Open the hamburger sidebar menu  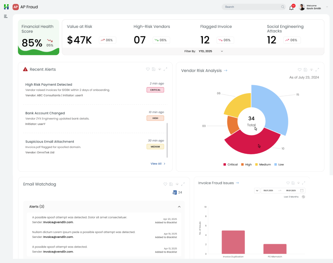[x=6, y=16]
